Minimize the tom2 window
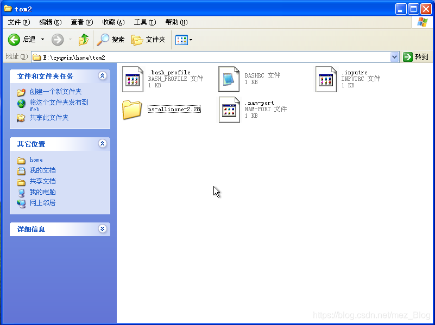This screenshot has width=435, height=325. pyautogui.click(x=401, y=9)
